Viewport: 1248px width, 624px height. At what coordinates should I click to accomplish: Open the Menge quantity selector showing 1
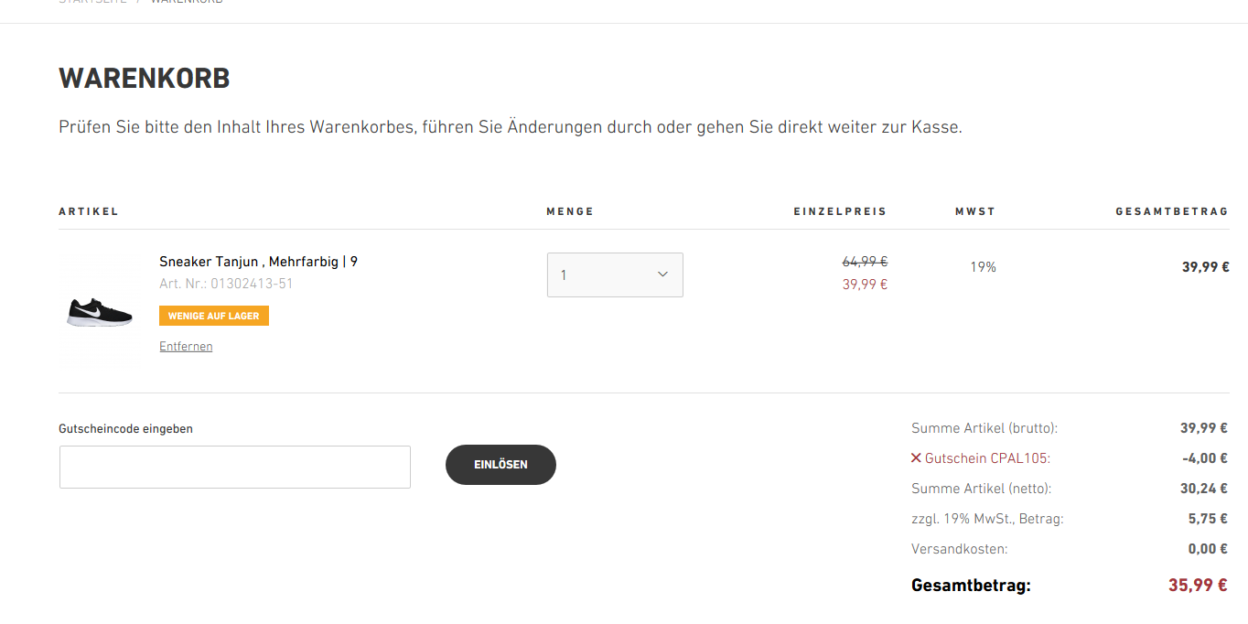(x=604, y=274)
